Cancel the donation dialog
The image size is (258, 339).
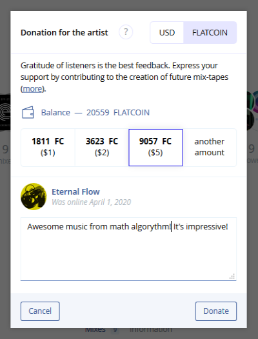pyautogui.click(x=40, y=311)
